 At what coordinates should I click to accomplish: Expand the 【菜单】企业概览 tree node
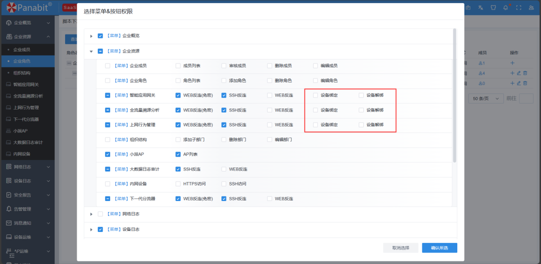click(x=92, y=36)
